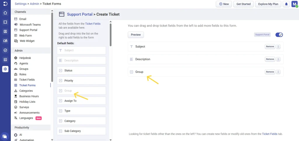Go to Business Hours admin item
This screenshot has height=141, width=299.
(29, 96)
